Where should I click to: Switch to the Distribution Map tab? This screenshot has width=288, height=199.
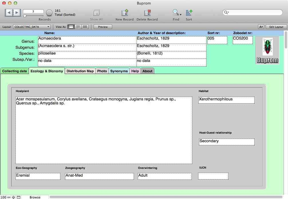[80, 71]
